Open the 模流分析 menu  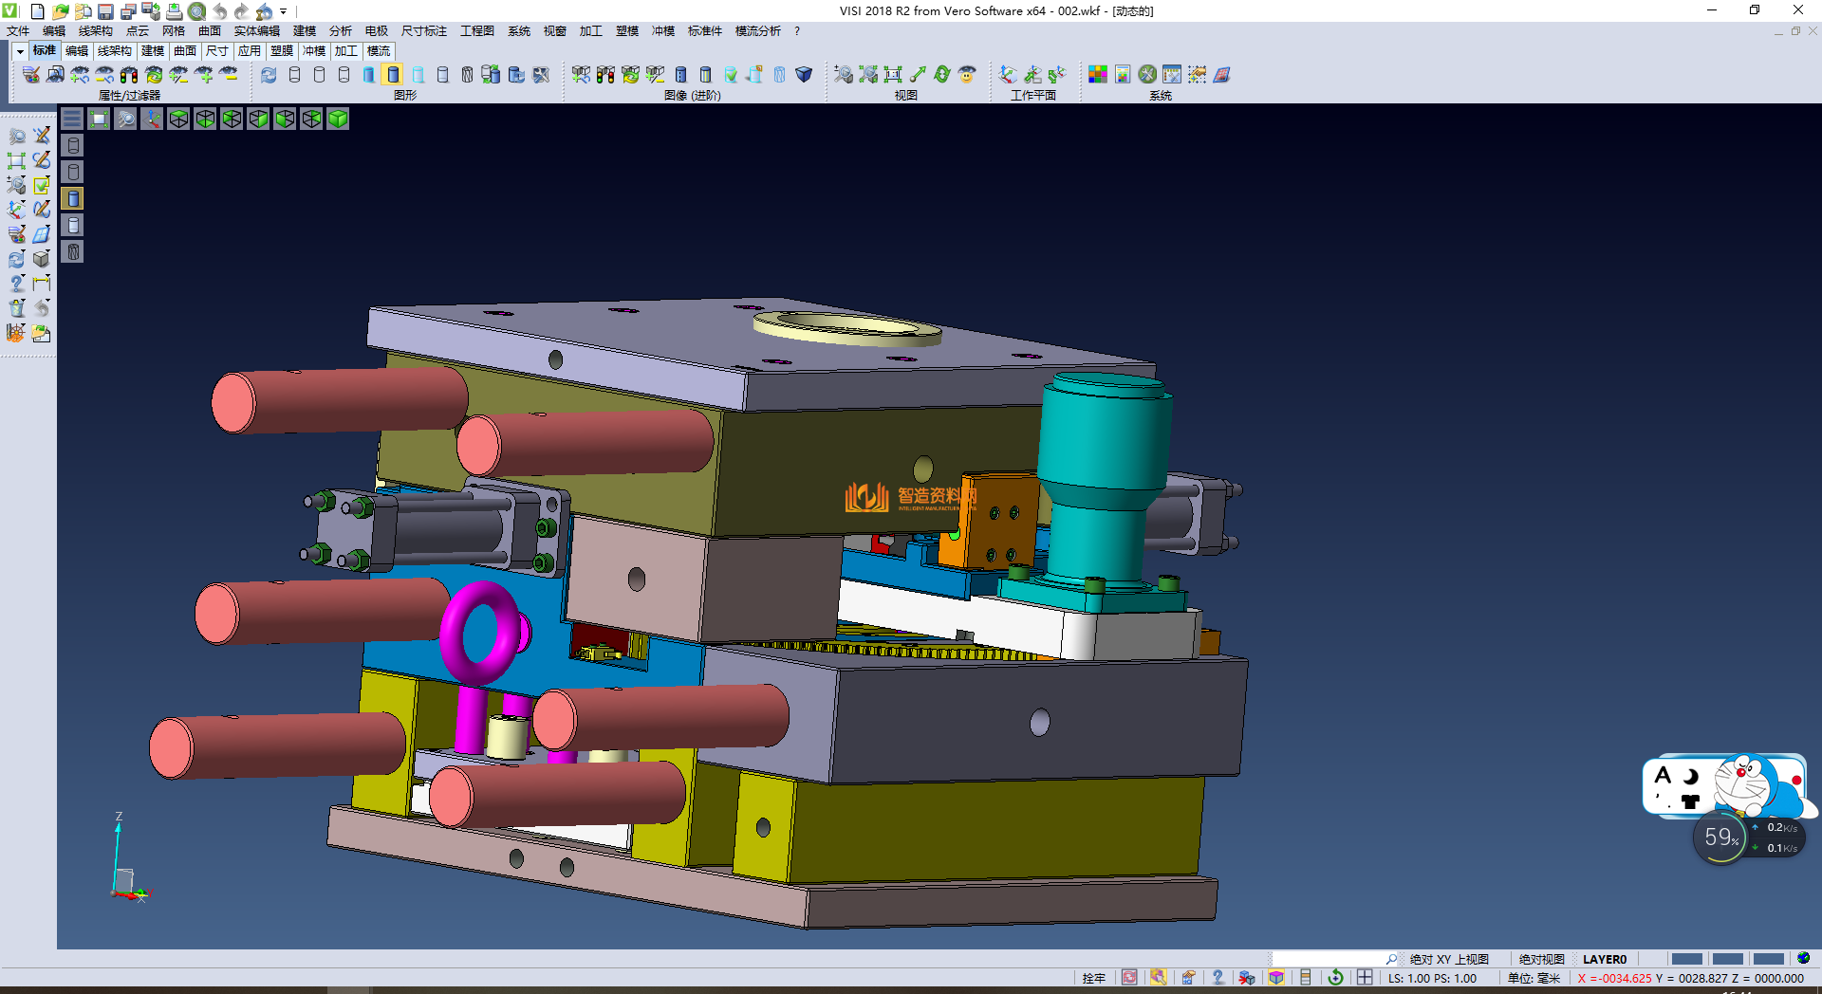757,31
